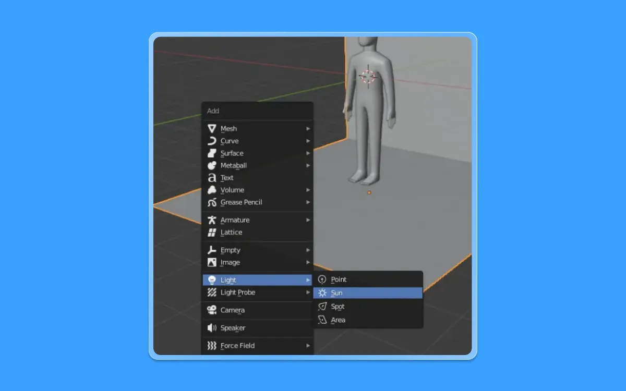Viewport: 626px width, 391px height.
Task: Expand the Volume submenu arrow
Action: [308, 190]
